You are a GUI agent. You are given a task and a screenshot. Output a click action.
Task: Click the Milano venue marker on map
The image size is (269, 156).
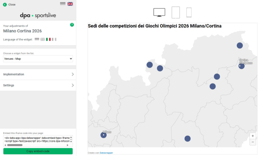pyautogui.click(x=104, y=135)
